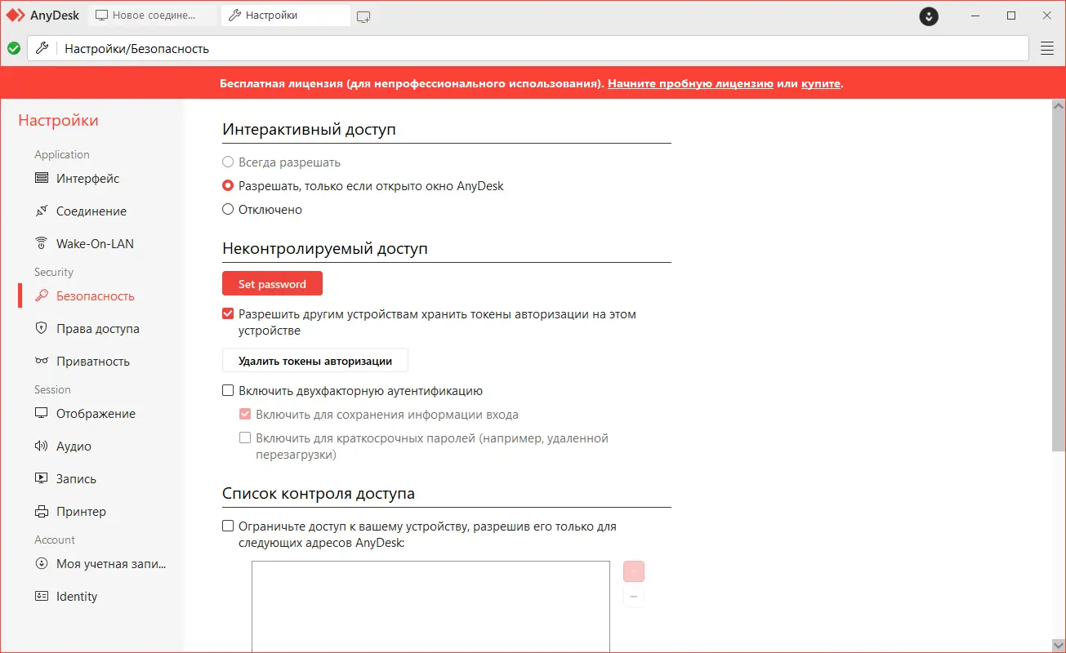This screenshot has height=653, width=1066.
Task: Click the account icon for Моя учетная запись
Action: tap(42, 563)
